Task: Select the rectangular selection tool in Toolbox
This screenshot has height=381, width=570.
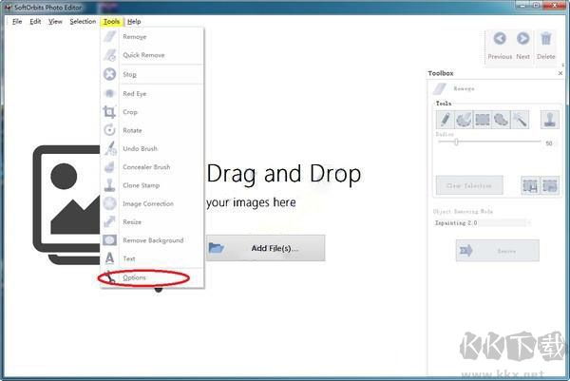Action: pos(482,120)
